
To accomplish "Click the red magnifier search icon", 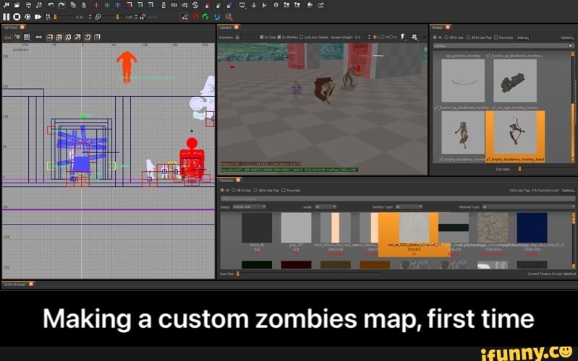I will (229, 17).
